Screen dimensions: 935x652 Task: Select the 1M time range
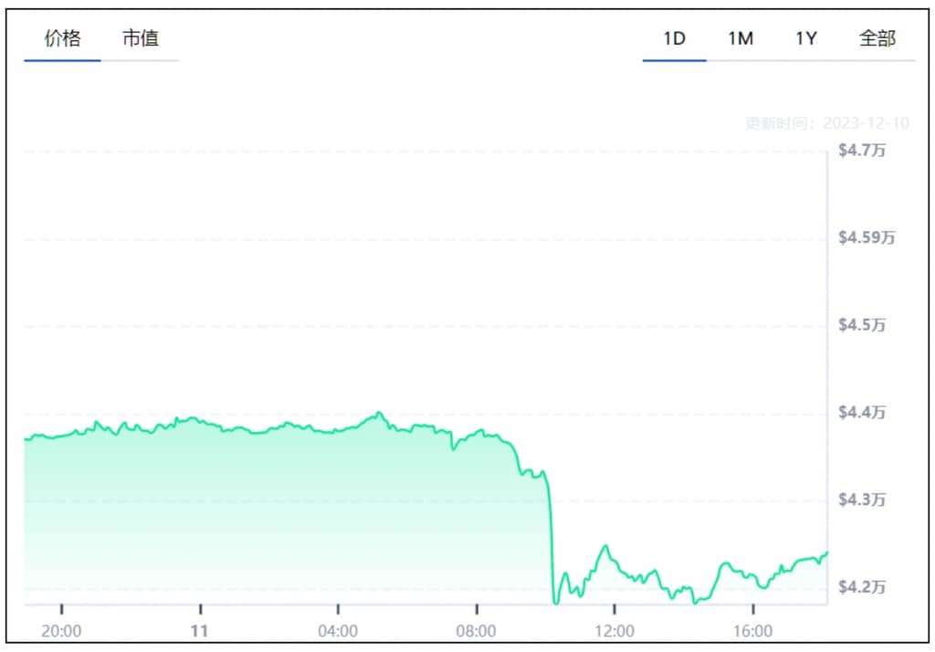pyautogui.click(x=740, y=38)
